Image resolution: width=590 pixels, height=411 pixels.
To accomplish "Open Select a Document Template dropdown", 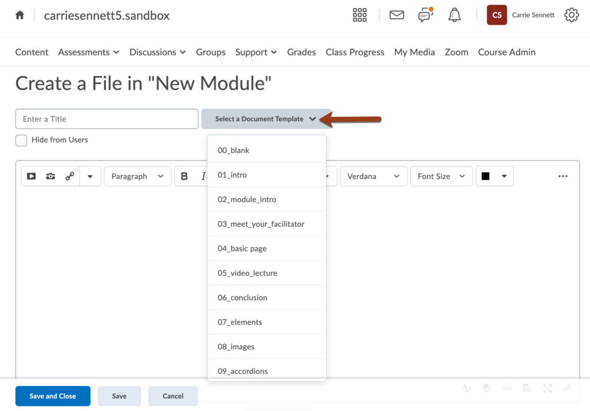I will 266,119.
